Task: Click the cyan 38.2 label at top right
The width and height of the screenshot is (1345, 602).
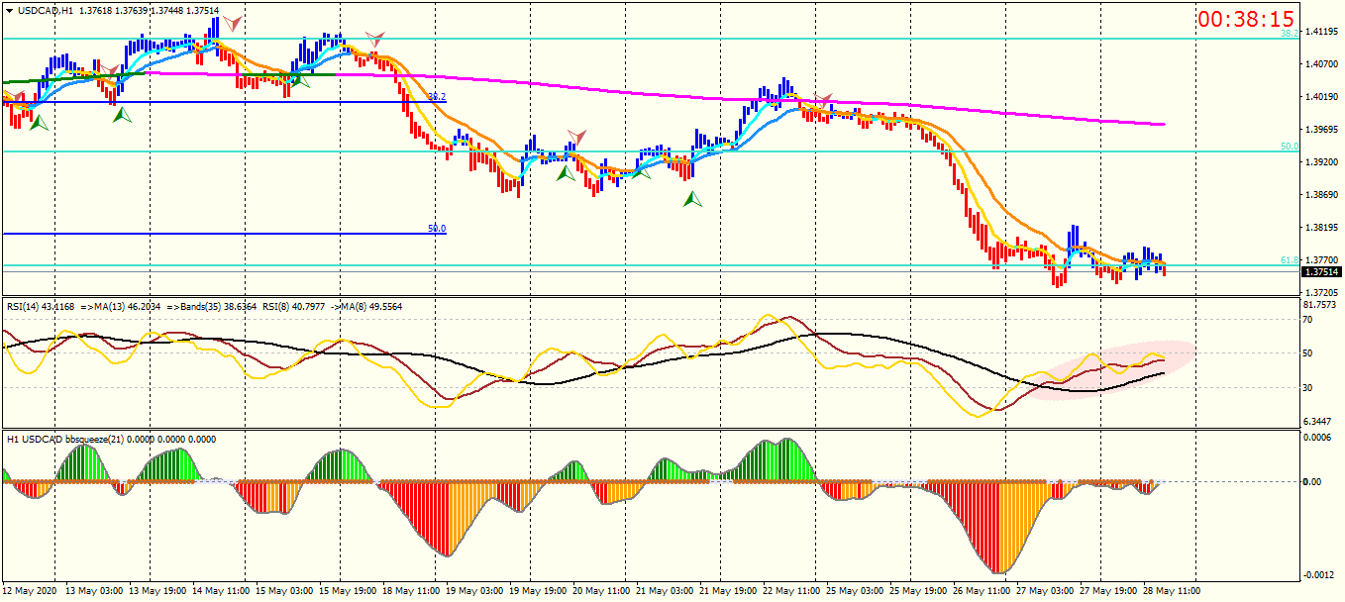Action: point(1289,34)
